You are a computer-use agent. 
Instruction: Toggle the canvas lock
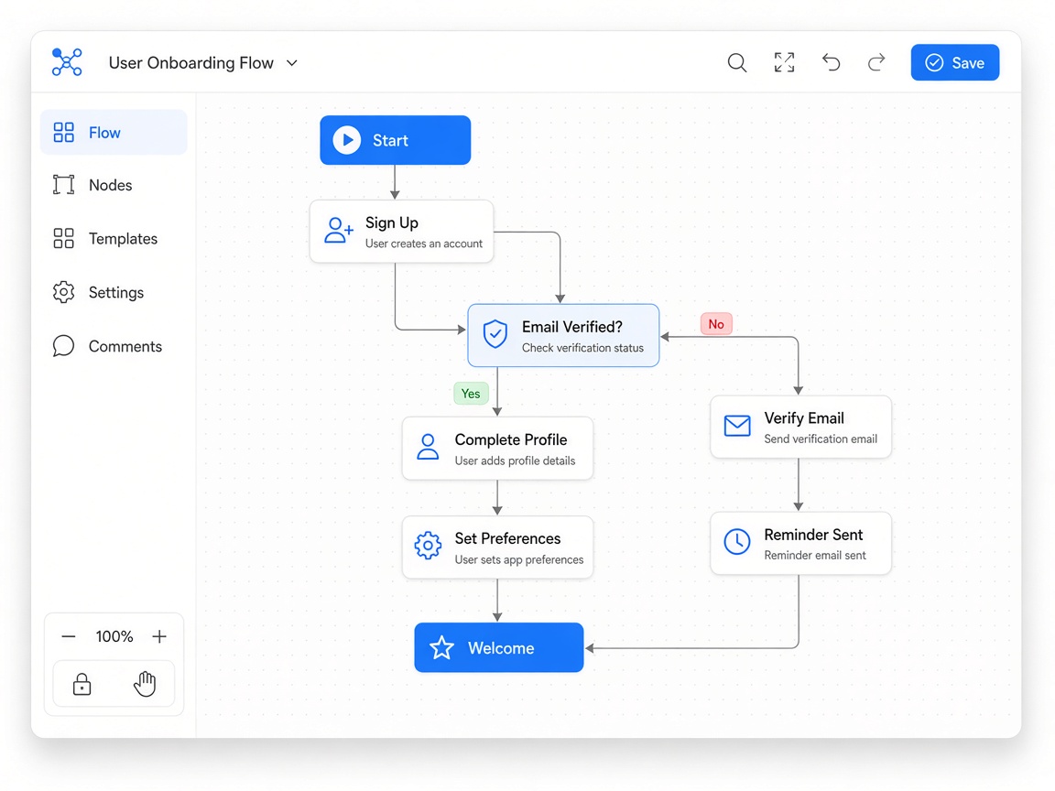coord(82,684)
